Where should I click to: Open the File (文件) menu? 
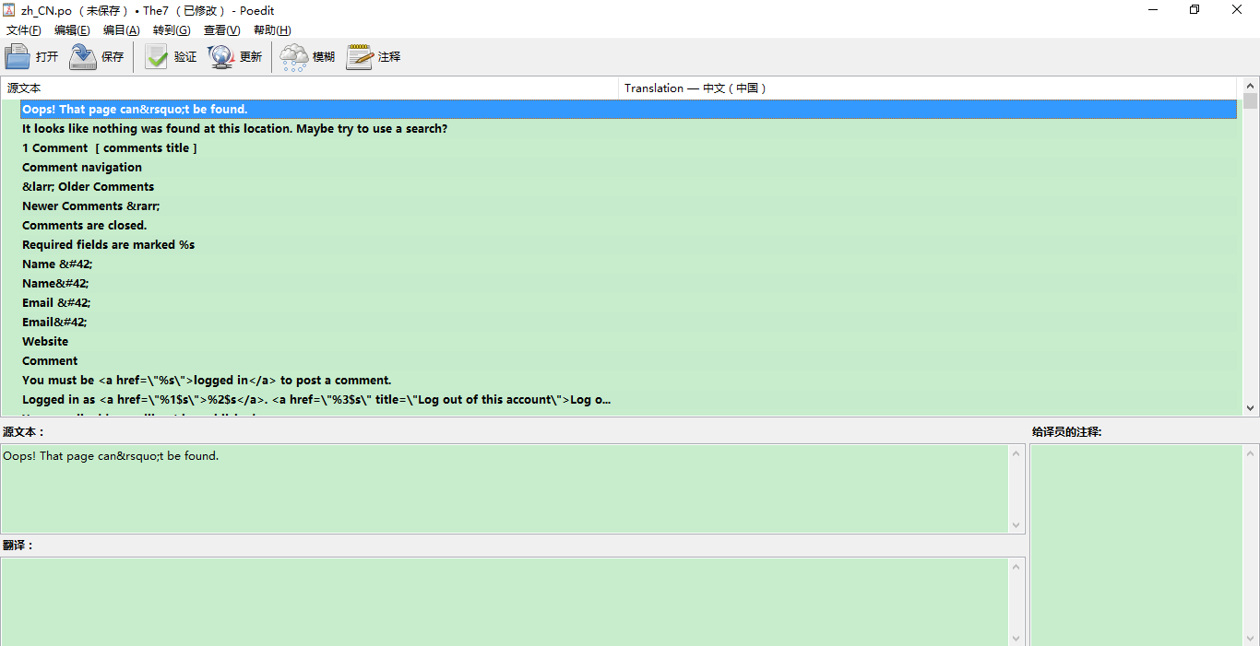(23, 30)
